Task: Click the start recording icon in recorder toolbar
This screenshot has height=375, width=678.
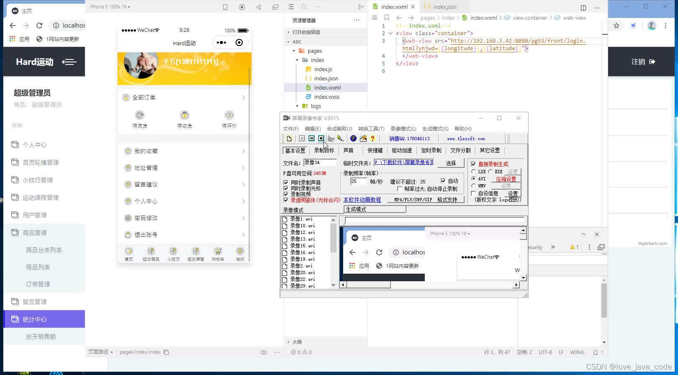Action: click(x=302, y=139)
